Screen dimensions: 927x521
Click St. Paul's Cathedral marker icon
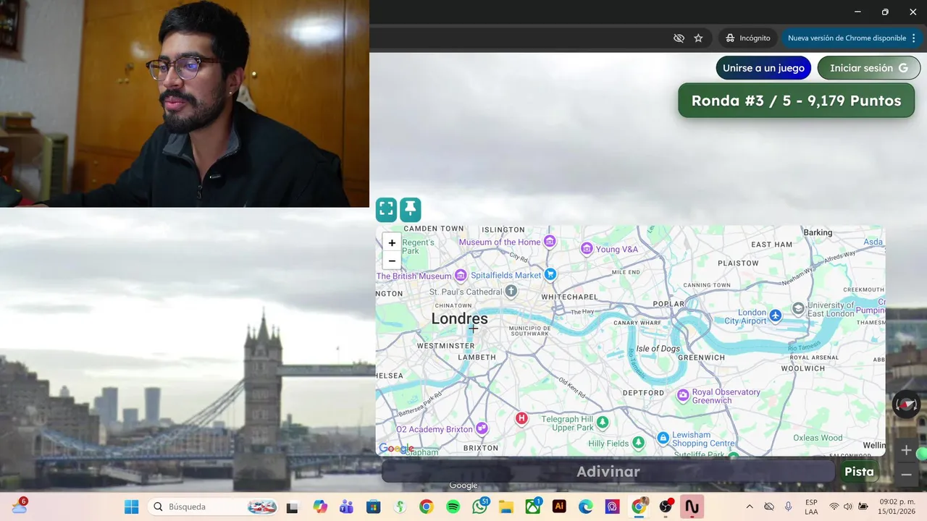[x=511, y=292]
